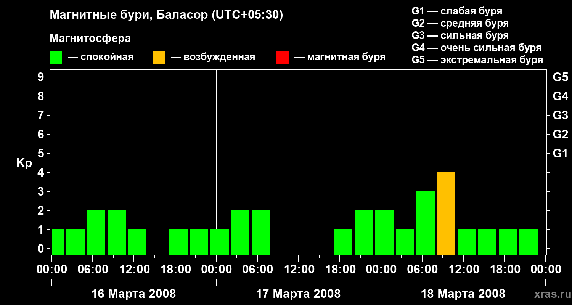This screenshot has height=305, width=572.
Task: Click the red 'магнитная буря' legend swatch
Action: [282, 58]
